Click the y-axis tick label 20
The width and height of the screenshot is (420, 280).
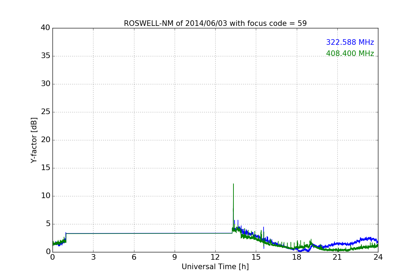[x=45, y=140]
